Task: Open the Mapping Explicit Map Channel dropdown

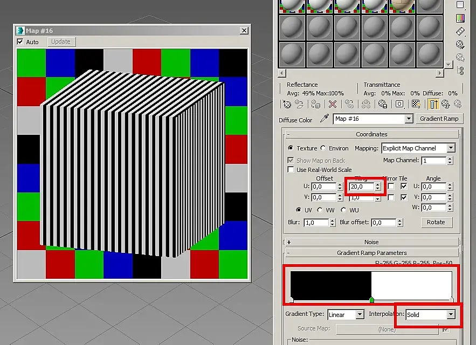Action: pyautogui.click(x=451, y=148)
